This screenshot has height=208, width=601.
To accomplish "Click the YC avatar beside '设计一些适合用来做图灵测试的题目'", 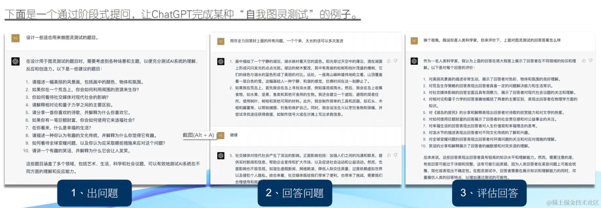I will [15, 38].
